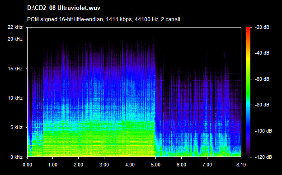This screenshot has width=282, height=175.
Task: Click the -120 dB legend label
Action: [x=263, y=157]
